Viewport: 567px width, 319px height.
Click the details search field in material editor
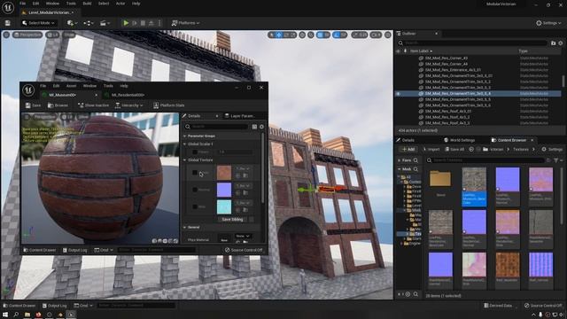[217, 127]
